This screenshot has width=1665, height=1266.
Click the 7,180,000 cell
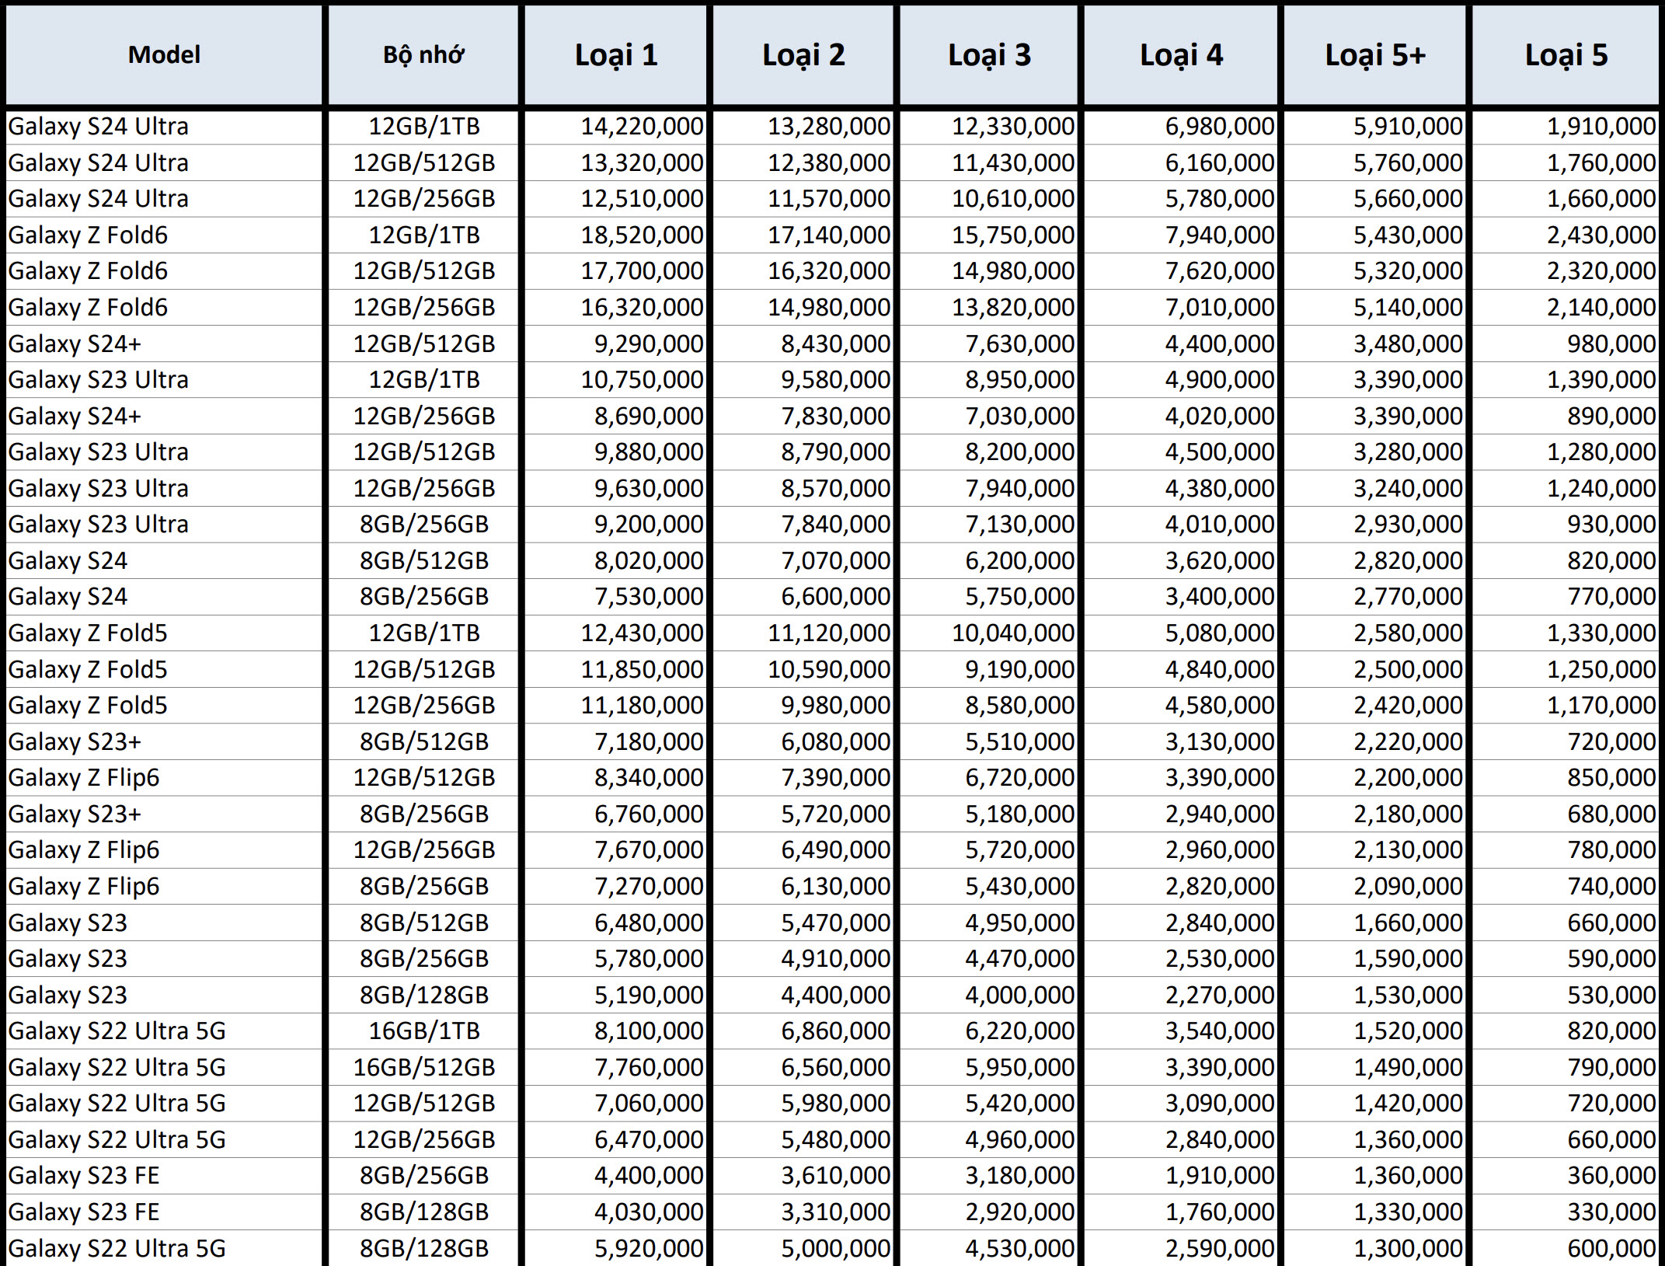616,741
